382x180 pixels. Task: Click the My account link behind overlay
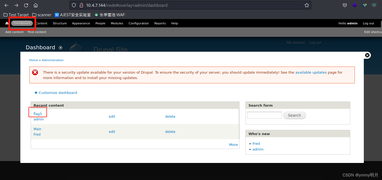pos(296,42)
